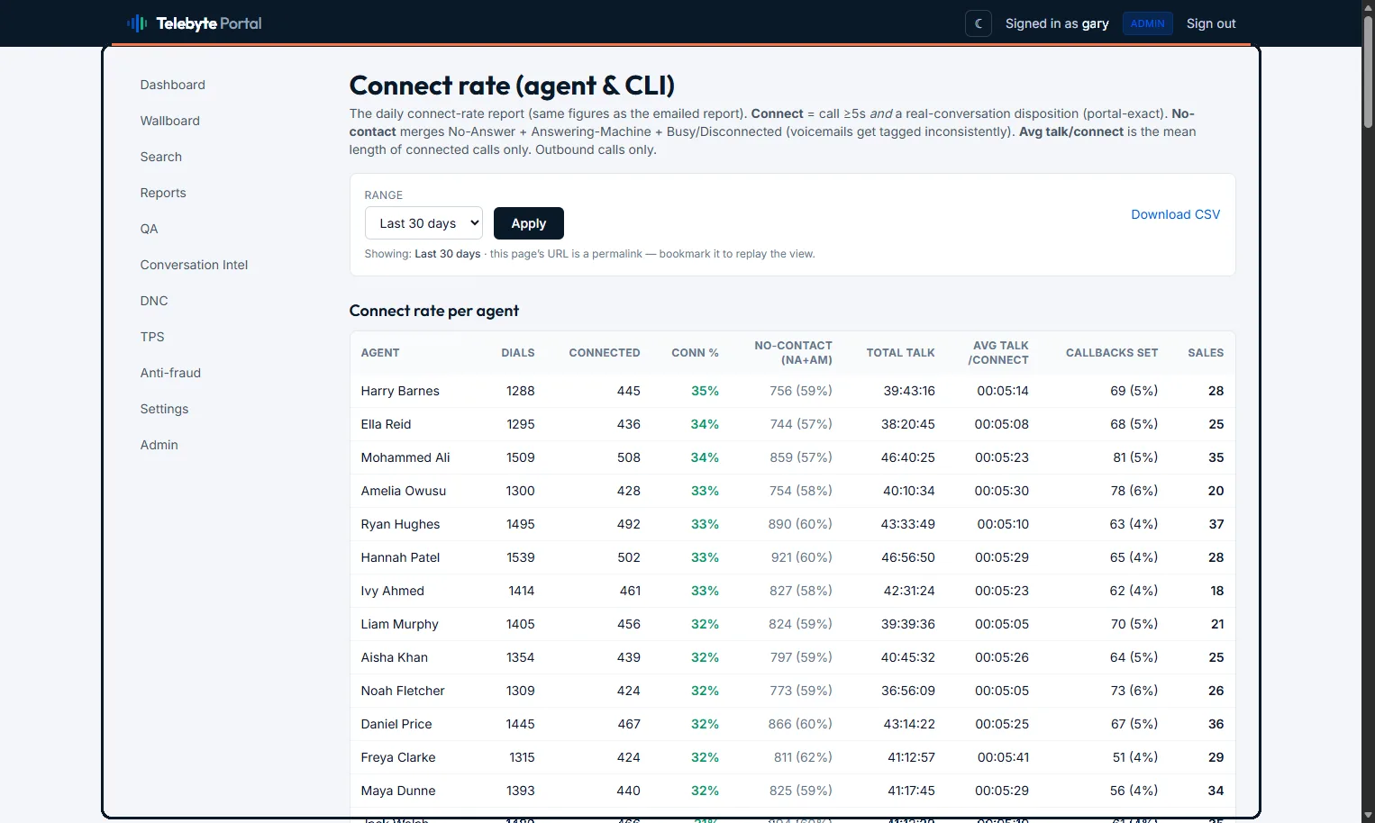The width and height of the screenshot is (1375, 823).
Task: Click Amelia Owusu callbacks 78 (6%)
Action: point(1134,491)
